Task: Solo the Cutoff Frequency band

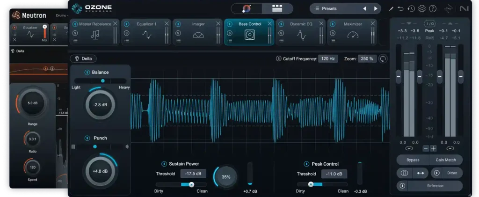Action: [278, 58]
